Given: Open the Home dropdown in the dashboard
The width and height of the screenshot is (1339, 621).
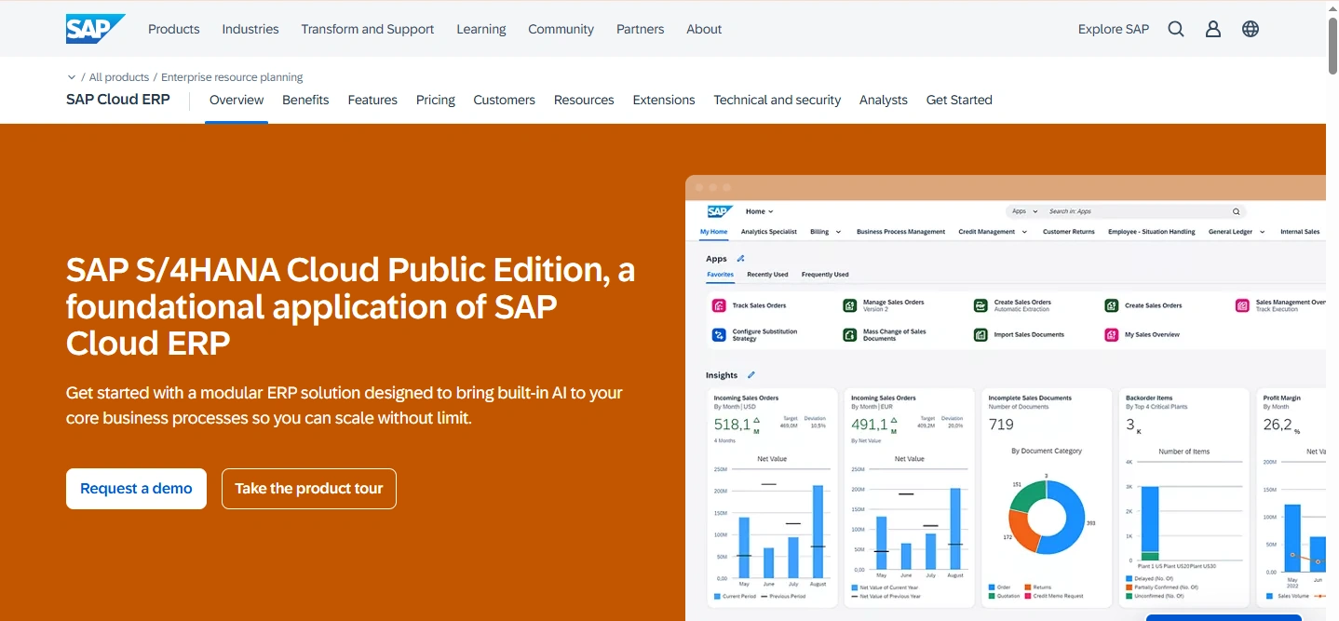Looking at the screenshot, I should 760,211.
